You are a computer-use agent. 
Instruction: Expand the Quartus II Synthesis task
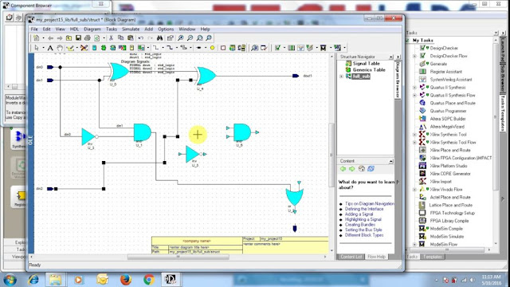tap(414, 88)
